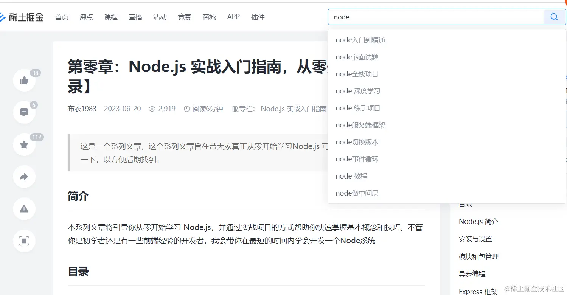Click the '阅读6分钟' reading time
The image size is (567, 295).
tap(203, 109)
